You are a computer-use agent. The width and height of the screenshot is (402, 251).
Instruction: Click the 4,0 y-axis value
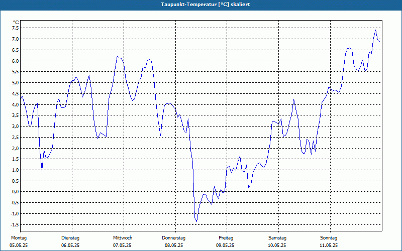point(16,104)
